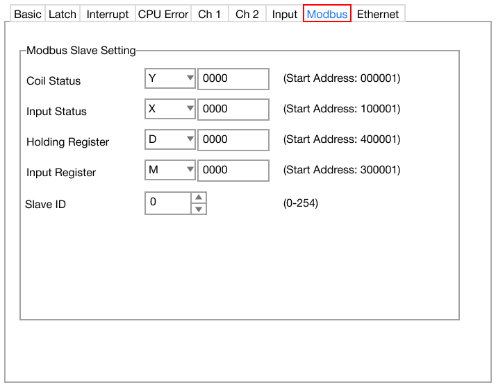Increase the Slave ID value

(199, 198)
